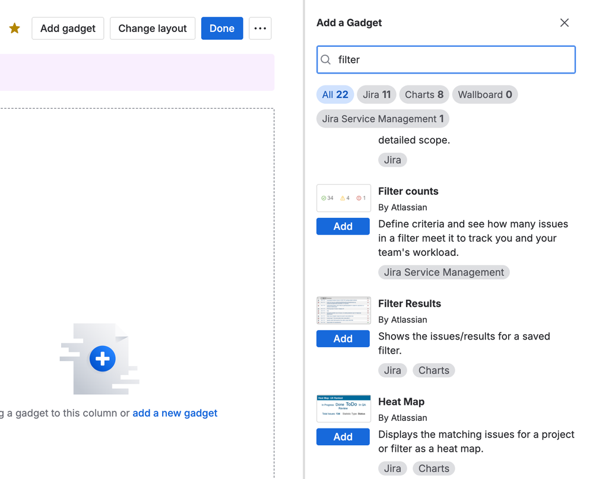This screenshot has width=593, height=479.
Task: Click the Filter Results description text
Action: (464, 343)
